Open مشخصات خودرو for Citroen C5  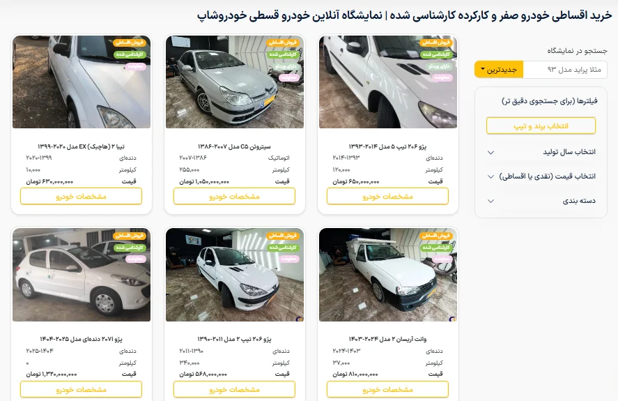pyautogui.click(x=235, y=196)
